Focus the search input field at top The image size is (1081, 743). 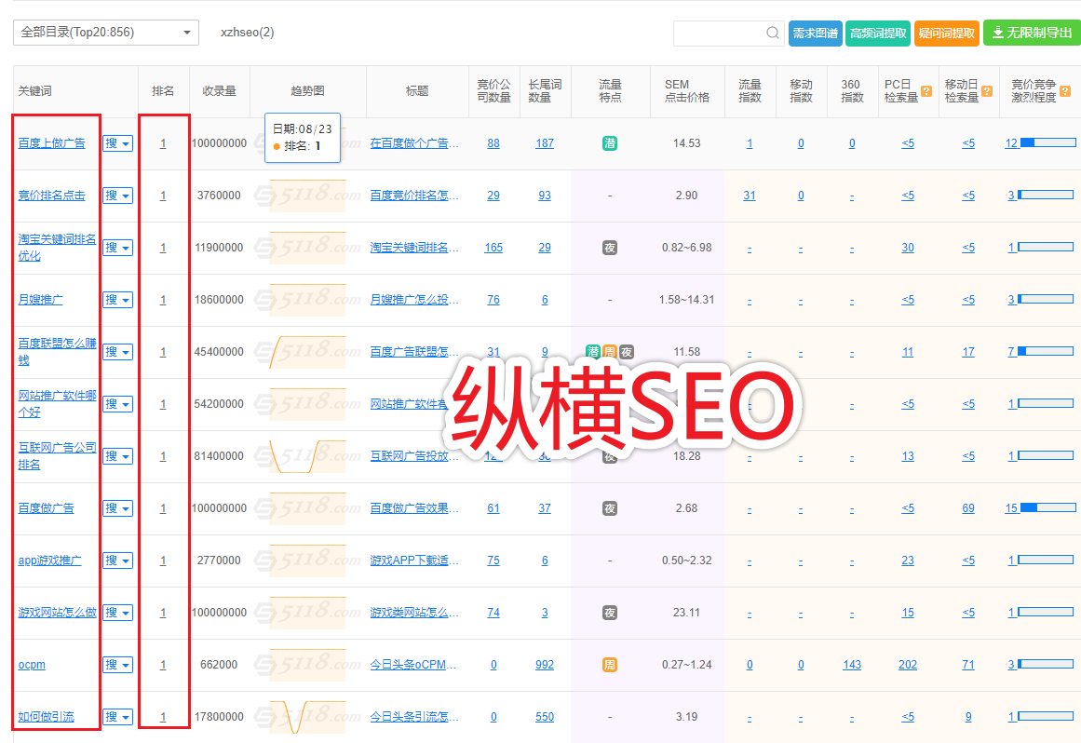point(719,33)
